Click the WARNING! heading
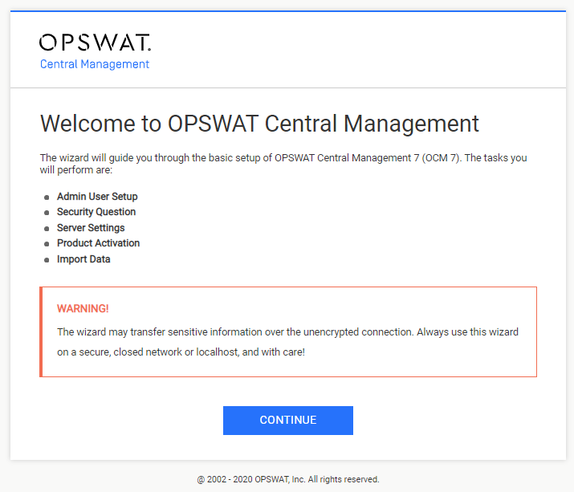Image resolution: width=574 pixels, height=492 pixels. click(x=83, y=308)
